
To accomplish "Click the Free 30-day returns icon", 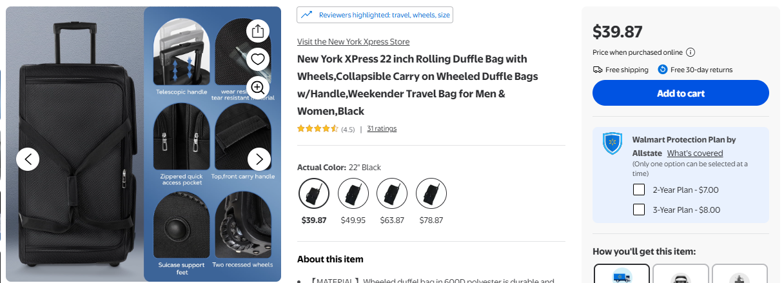I will pos(662,70).
